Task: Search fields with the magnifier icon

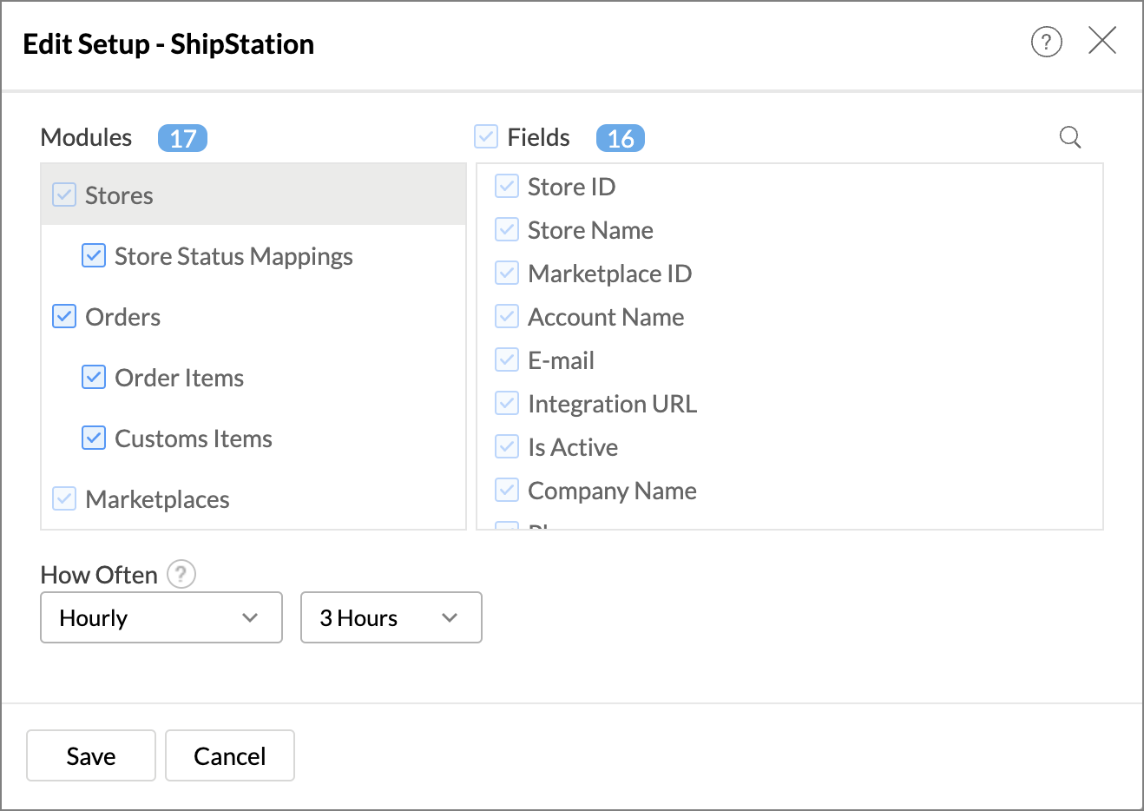Action: [1070, 137]
